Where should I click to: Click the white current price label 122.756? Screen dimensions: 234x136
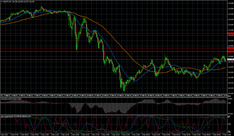pos(231,59)
